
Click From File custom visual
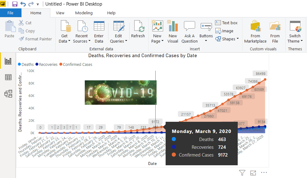[x=275, y=31]
